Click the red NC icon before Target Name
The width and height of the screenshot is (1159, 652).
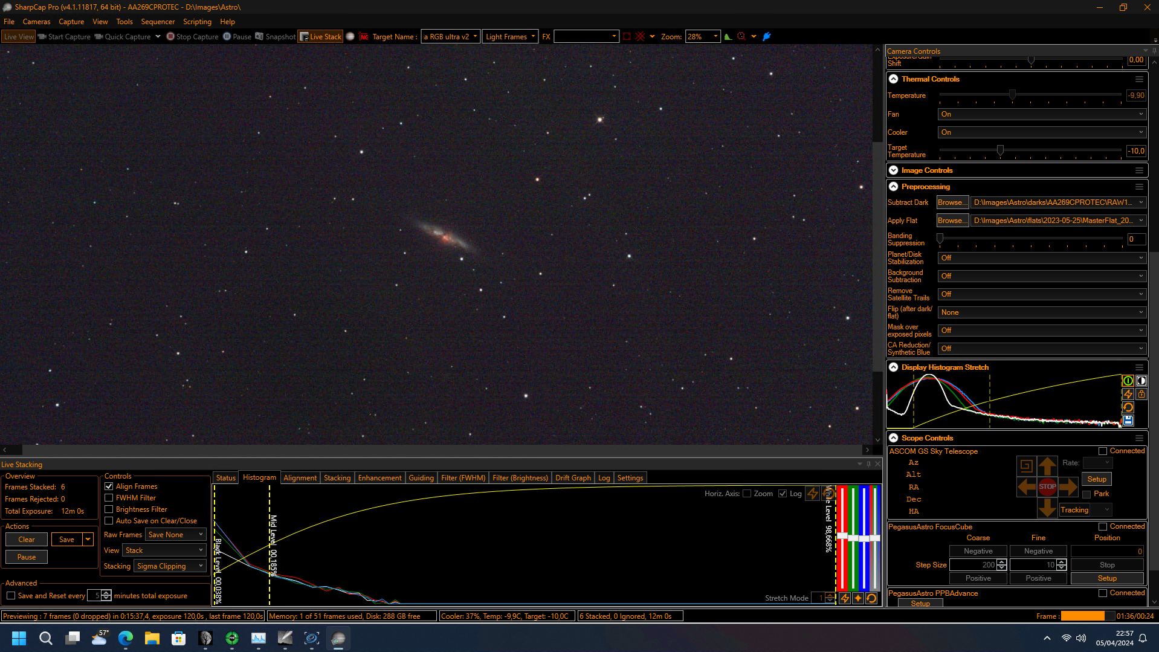(x=364, y=37)
